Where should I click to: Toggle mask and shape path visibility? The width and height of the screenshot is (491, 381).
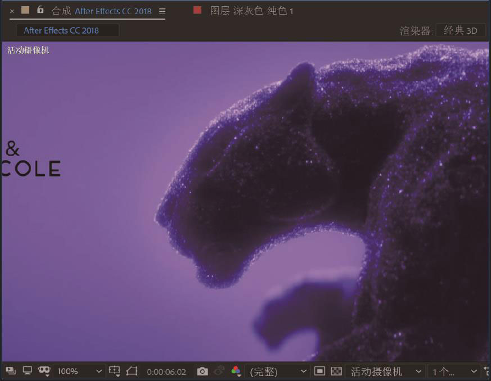pos(132,371)
